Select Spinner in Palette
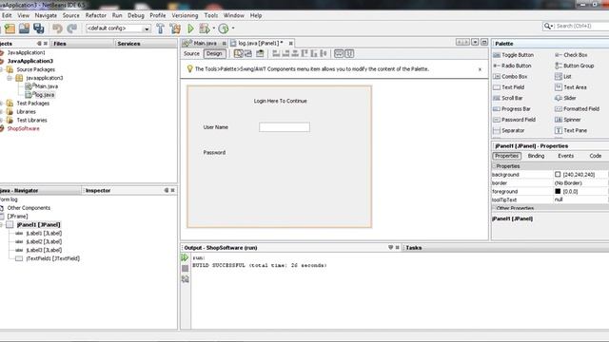This screenshot has height=342, width=609. pos(567,120)
